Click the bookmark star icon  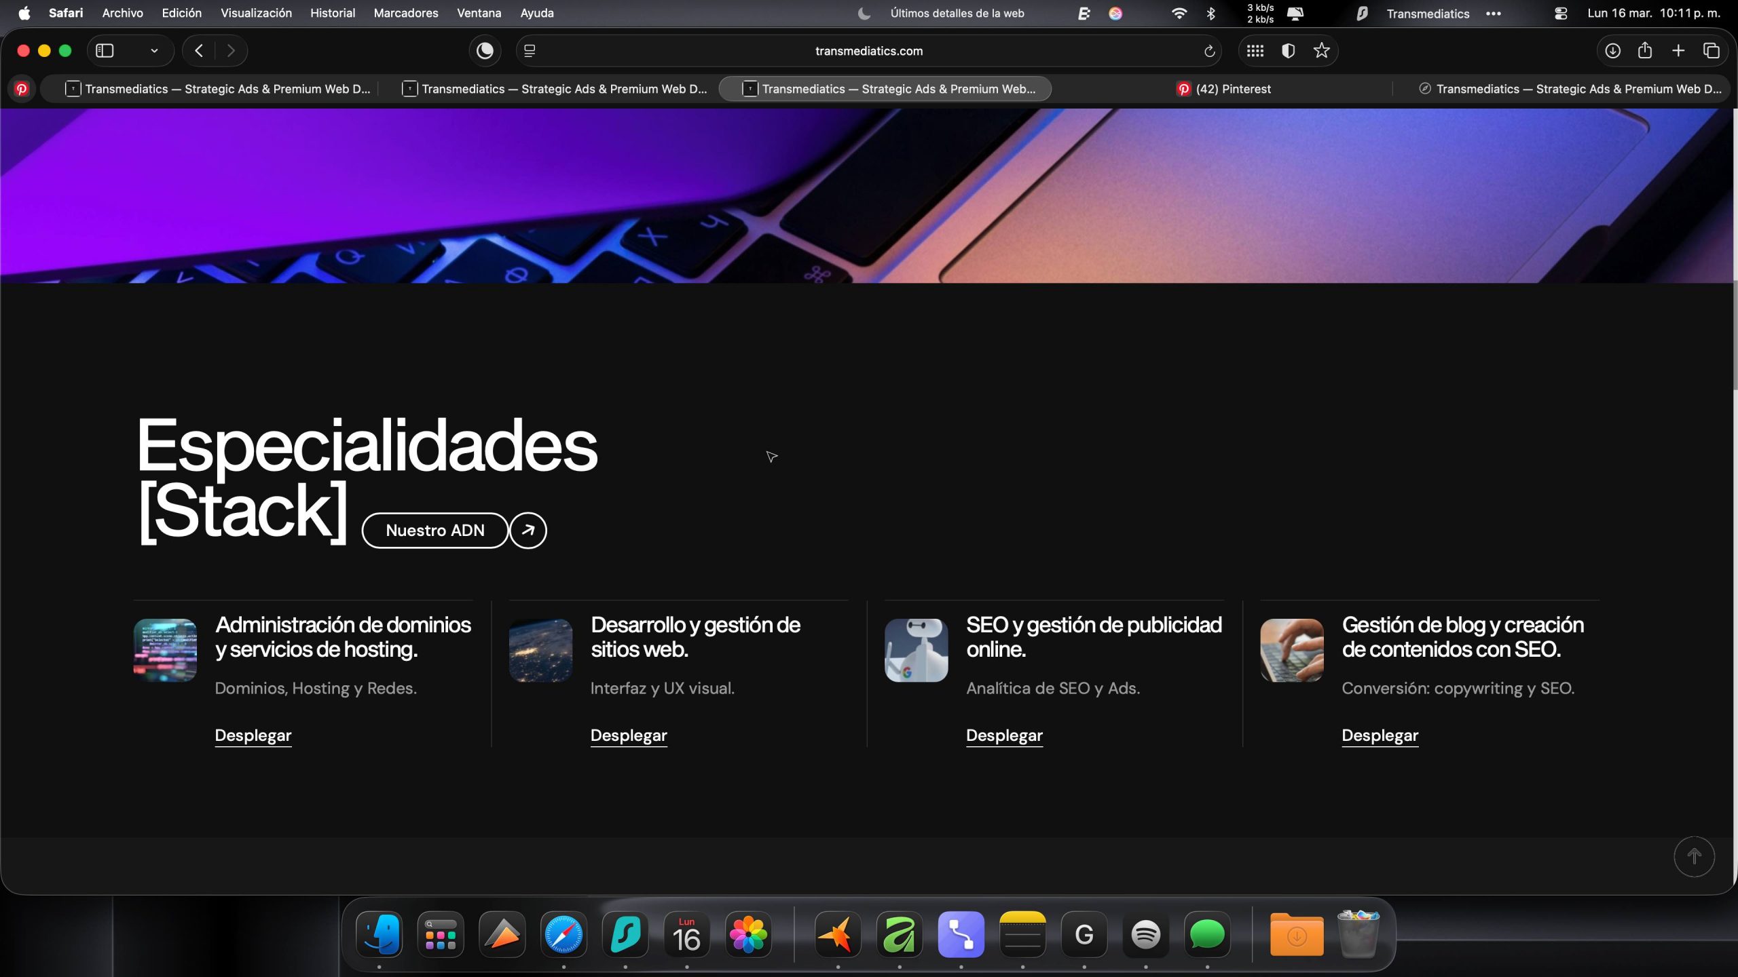coord(1321,51)
